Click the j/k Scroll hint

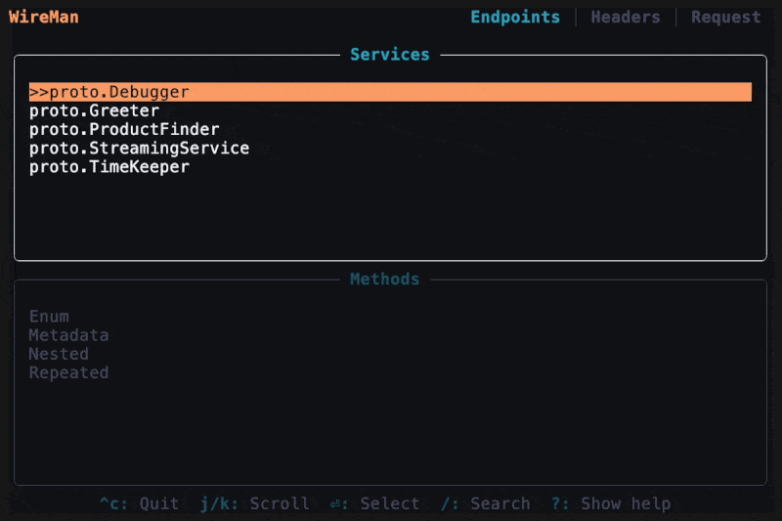click(255, 503)
